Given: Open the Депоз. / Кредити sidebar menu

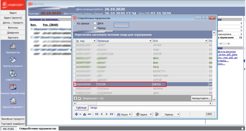Looking at the screenshot, I should click(x=13, y=23).
